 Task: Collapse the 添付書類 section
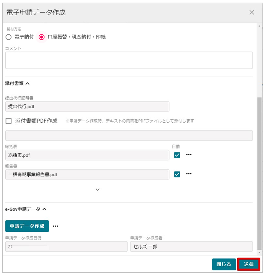pyautogui.click(x=28, y=83)
